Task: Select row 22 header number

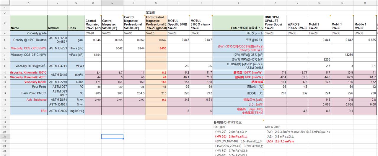Action: (5, 137)
